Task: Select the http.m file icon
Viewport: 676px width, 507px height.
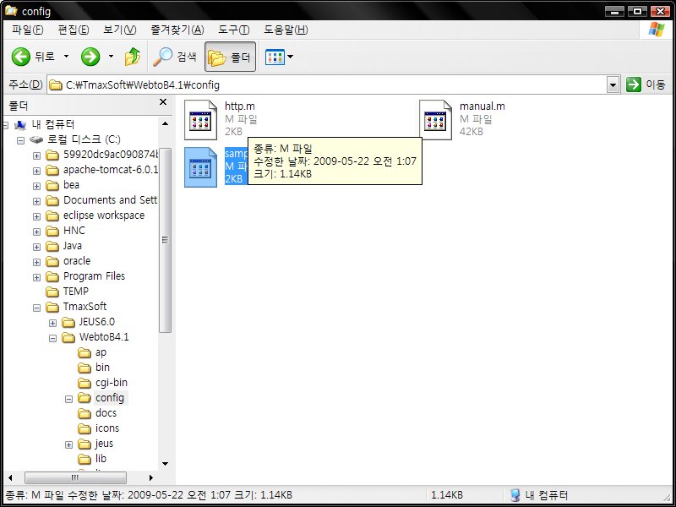Action: coord(200,120)
